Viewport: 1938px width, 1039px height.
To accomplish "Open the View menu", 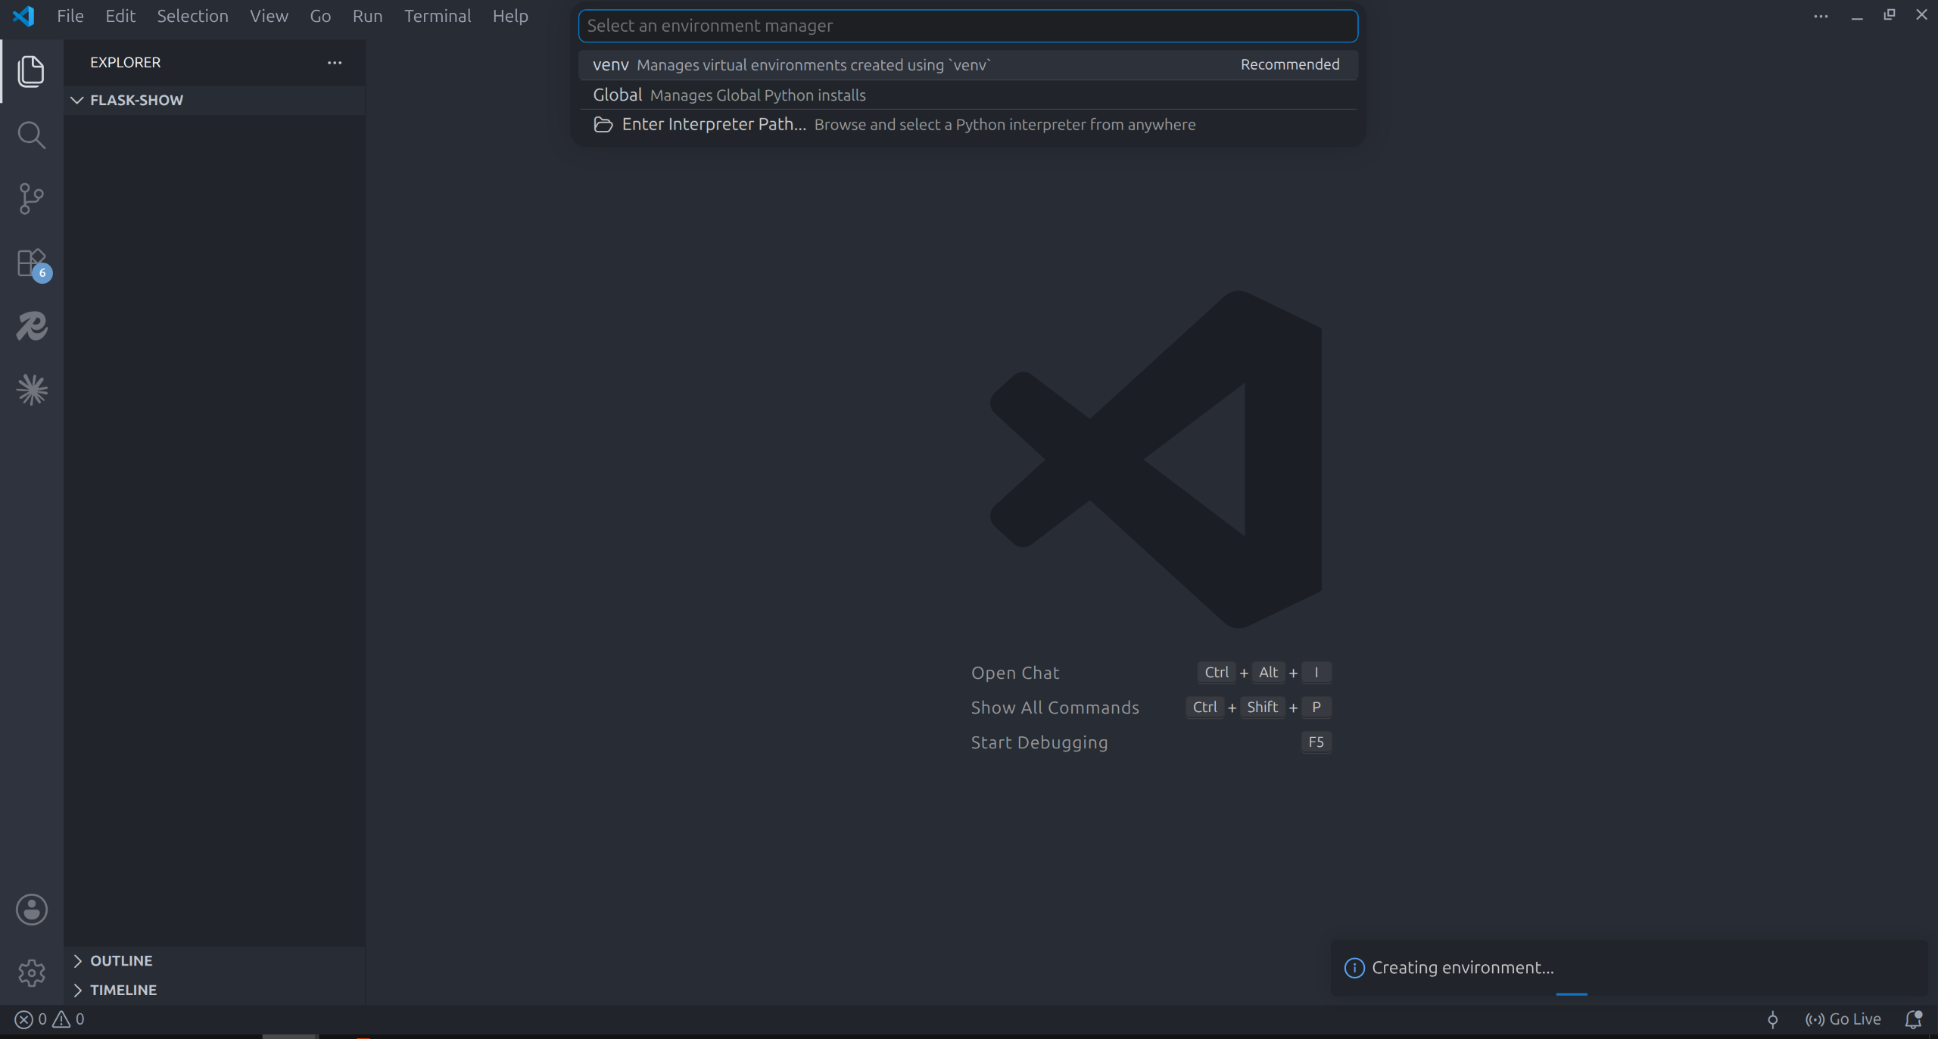I will click(269, 16).
